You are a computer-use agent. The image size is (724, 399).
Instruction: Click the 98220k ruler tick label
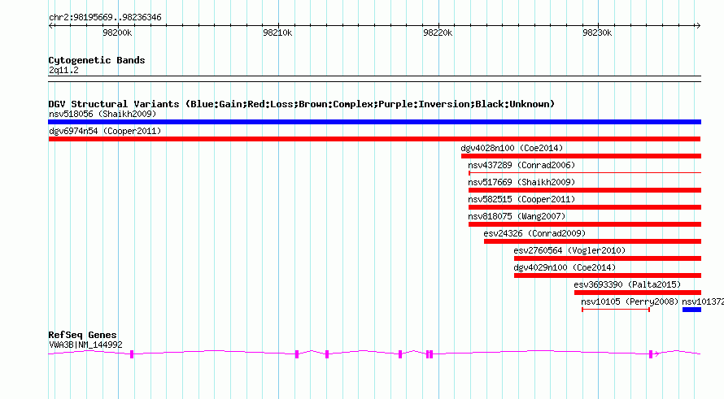coord(438,33)
